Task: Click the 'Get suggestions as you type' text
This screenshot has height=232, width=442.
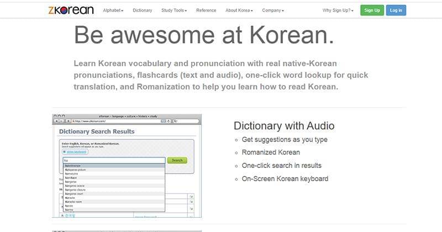Action: click(285, 140)
